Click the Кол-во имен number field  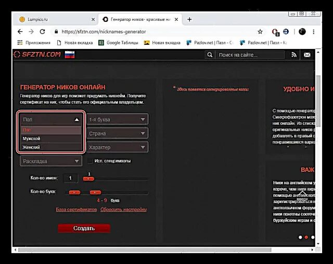tap(70, 178)
